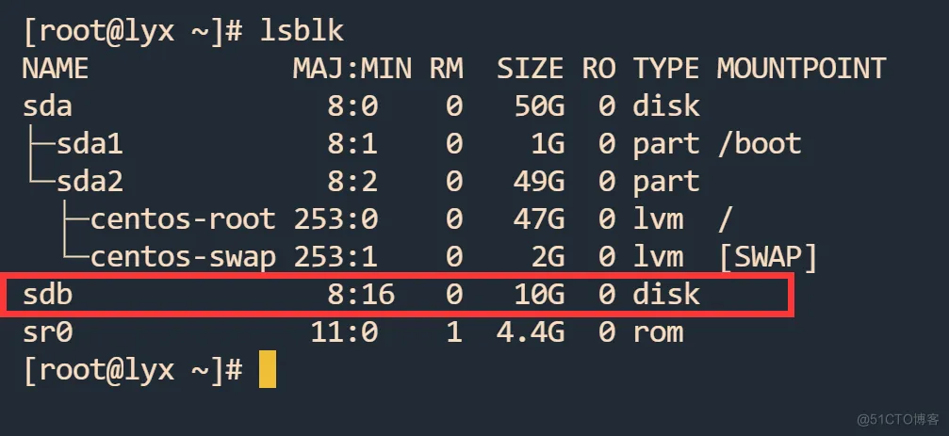The width and height of the screenshot is (949, 436).
Task: Click the 8:16 device number
Action: (x=361, y=295)
